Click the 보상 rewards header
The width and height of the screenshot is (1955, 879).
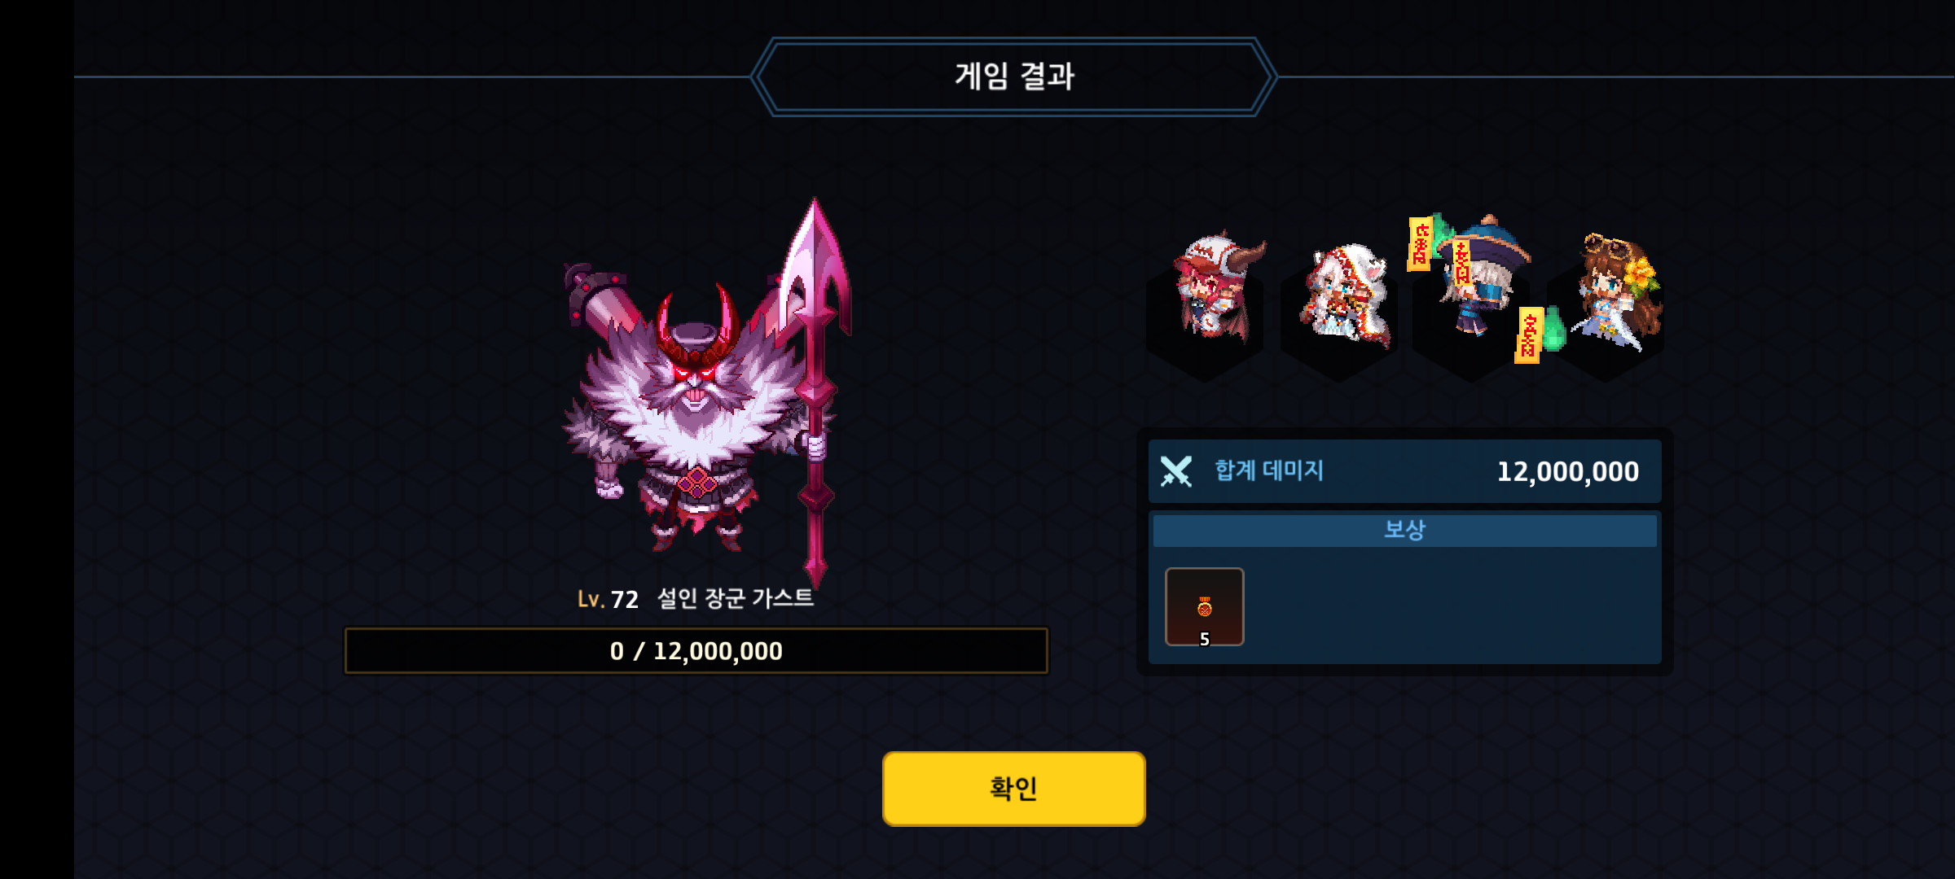[x=1404, y=530]
